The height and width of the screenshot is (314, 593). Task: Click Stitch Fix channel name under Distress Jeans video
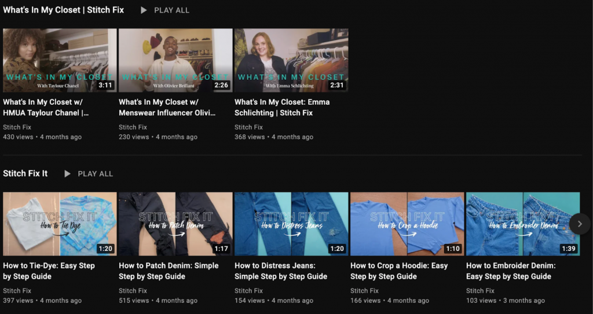pyautogui.click(x=248, y=291)
